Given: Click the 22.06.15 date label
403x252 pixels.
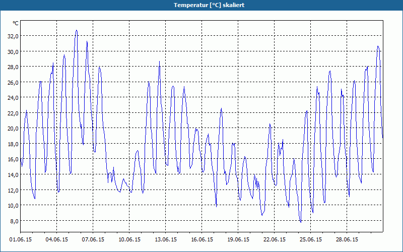Looking at the screenshot, I should point(274,239).
